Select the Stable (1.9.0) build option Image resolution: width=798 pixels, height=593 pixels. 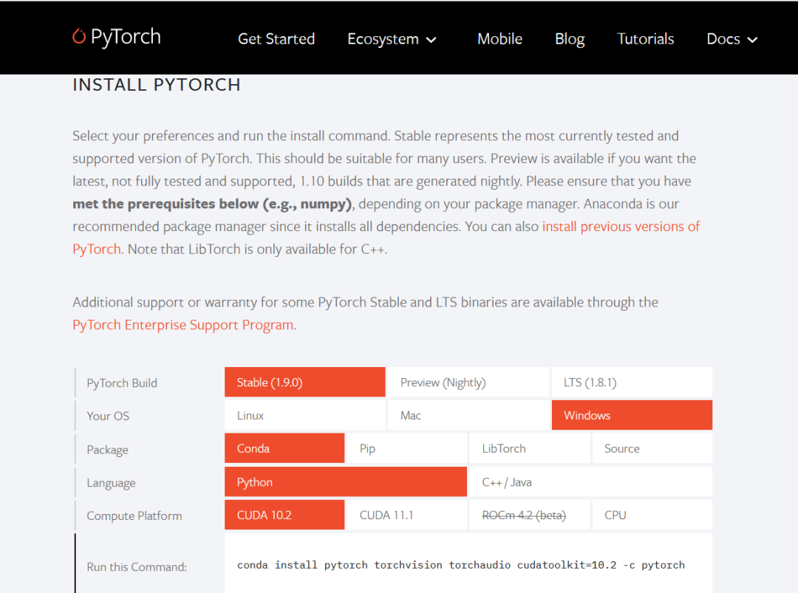pyautogui.click(x=305, y=382)
